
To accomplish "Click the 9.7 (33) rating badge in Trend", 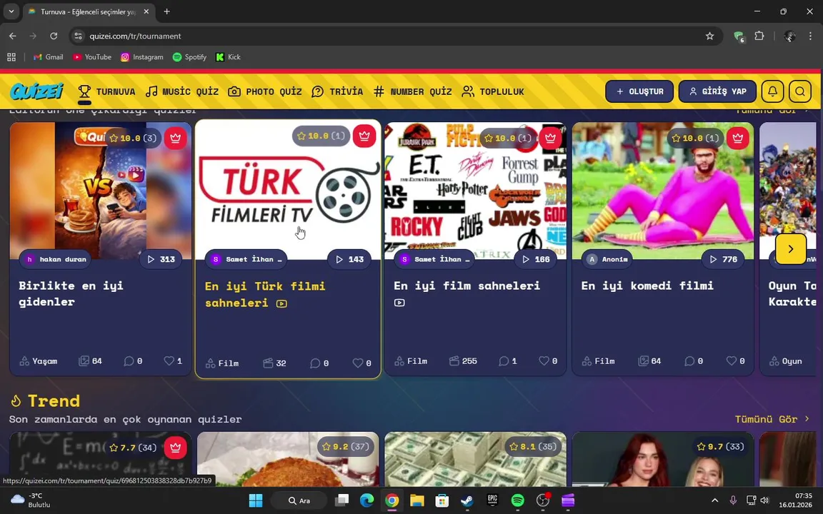I will [720, 446].
